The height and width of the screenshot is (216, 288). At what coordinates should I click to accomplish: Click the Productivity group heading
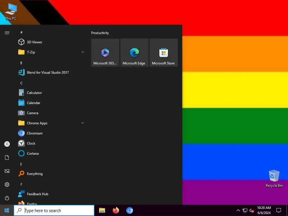pyautogui.click(x=100, y=33)
